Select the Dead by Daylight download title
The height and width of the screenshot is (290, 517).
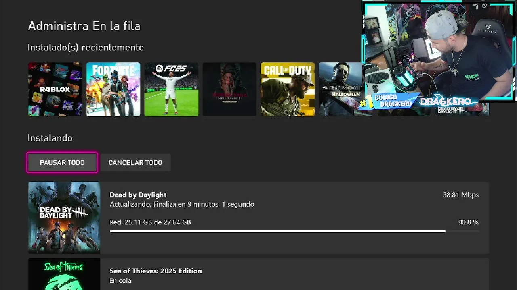pos(138,195)
